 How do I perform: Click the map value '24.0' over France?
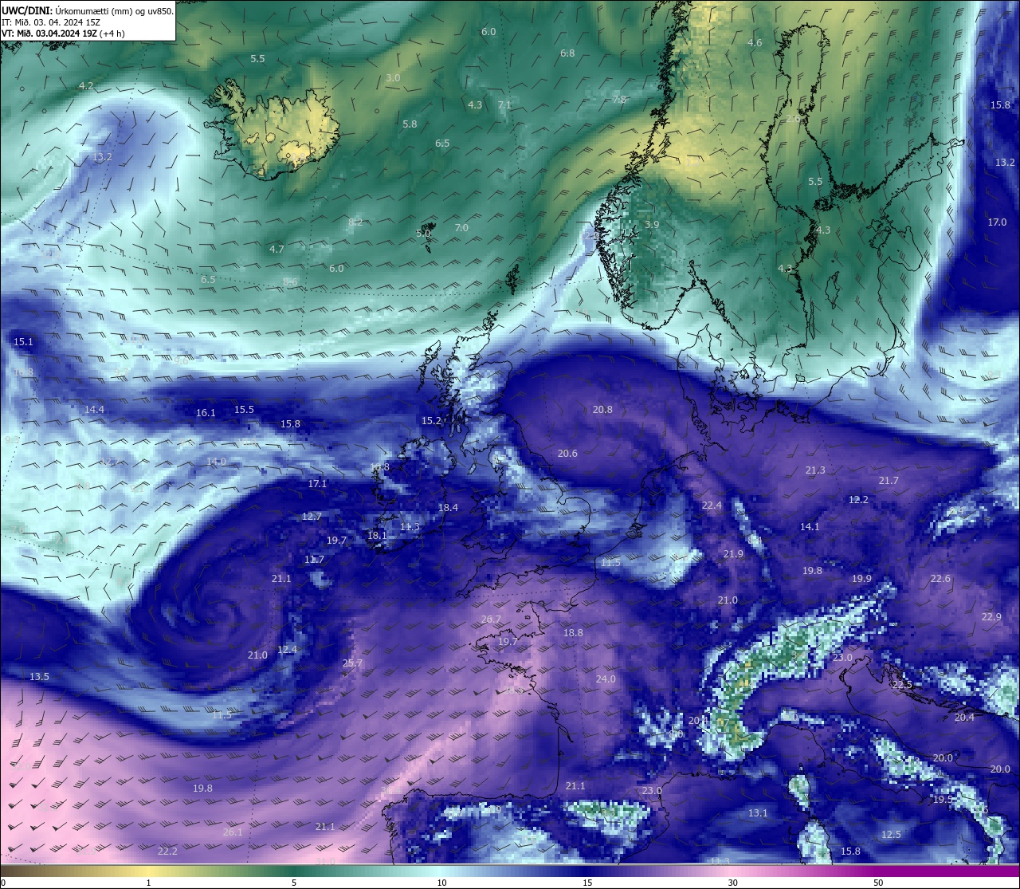tap(606, 679)
